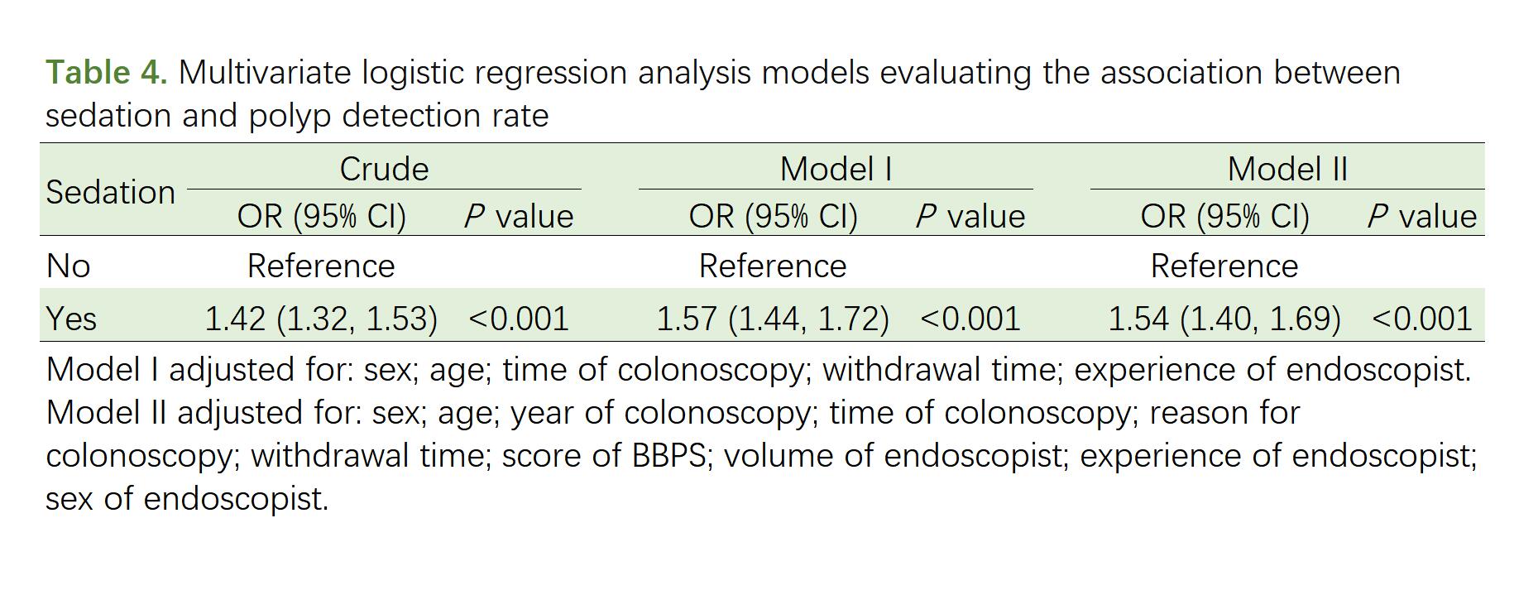1538x590 pixels.
Task: Select "P value" header under Crude
Action: (519, 216)
